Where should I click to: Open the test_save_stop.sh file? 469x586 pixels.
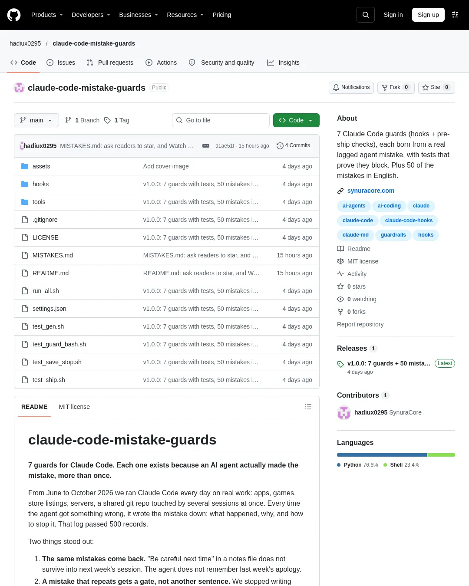[x=57, y=362]
